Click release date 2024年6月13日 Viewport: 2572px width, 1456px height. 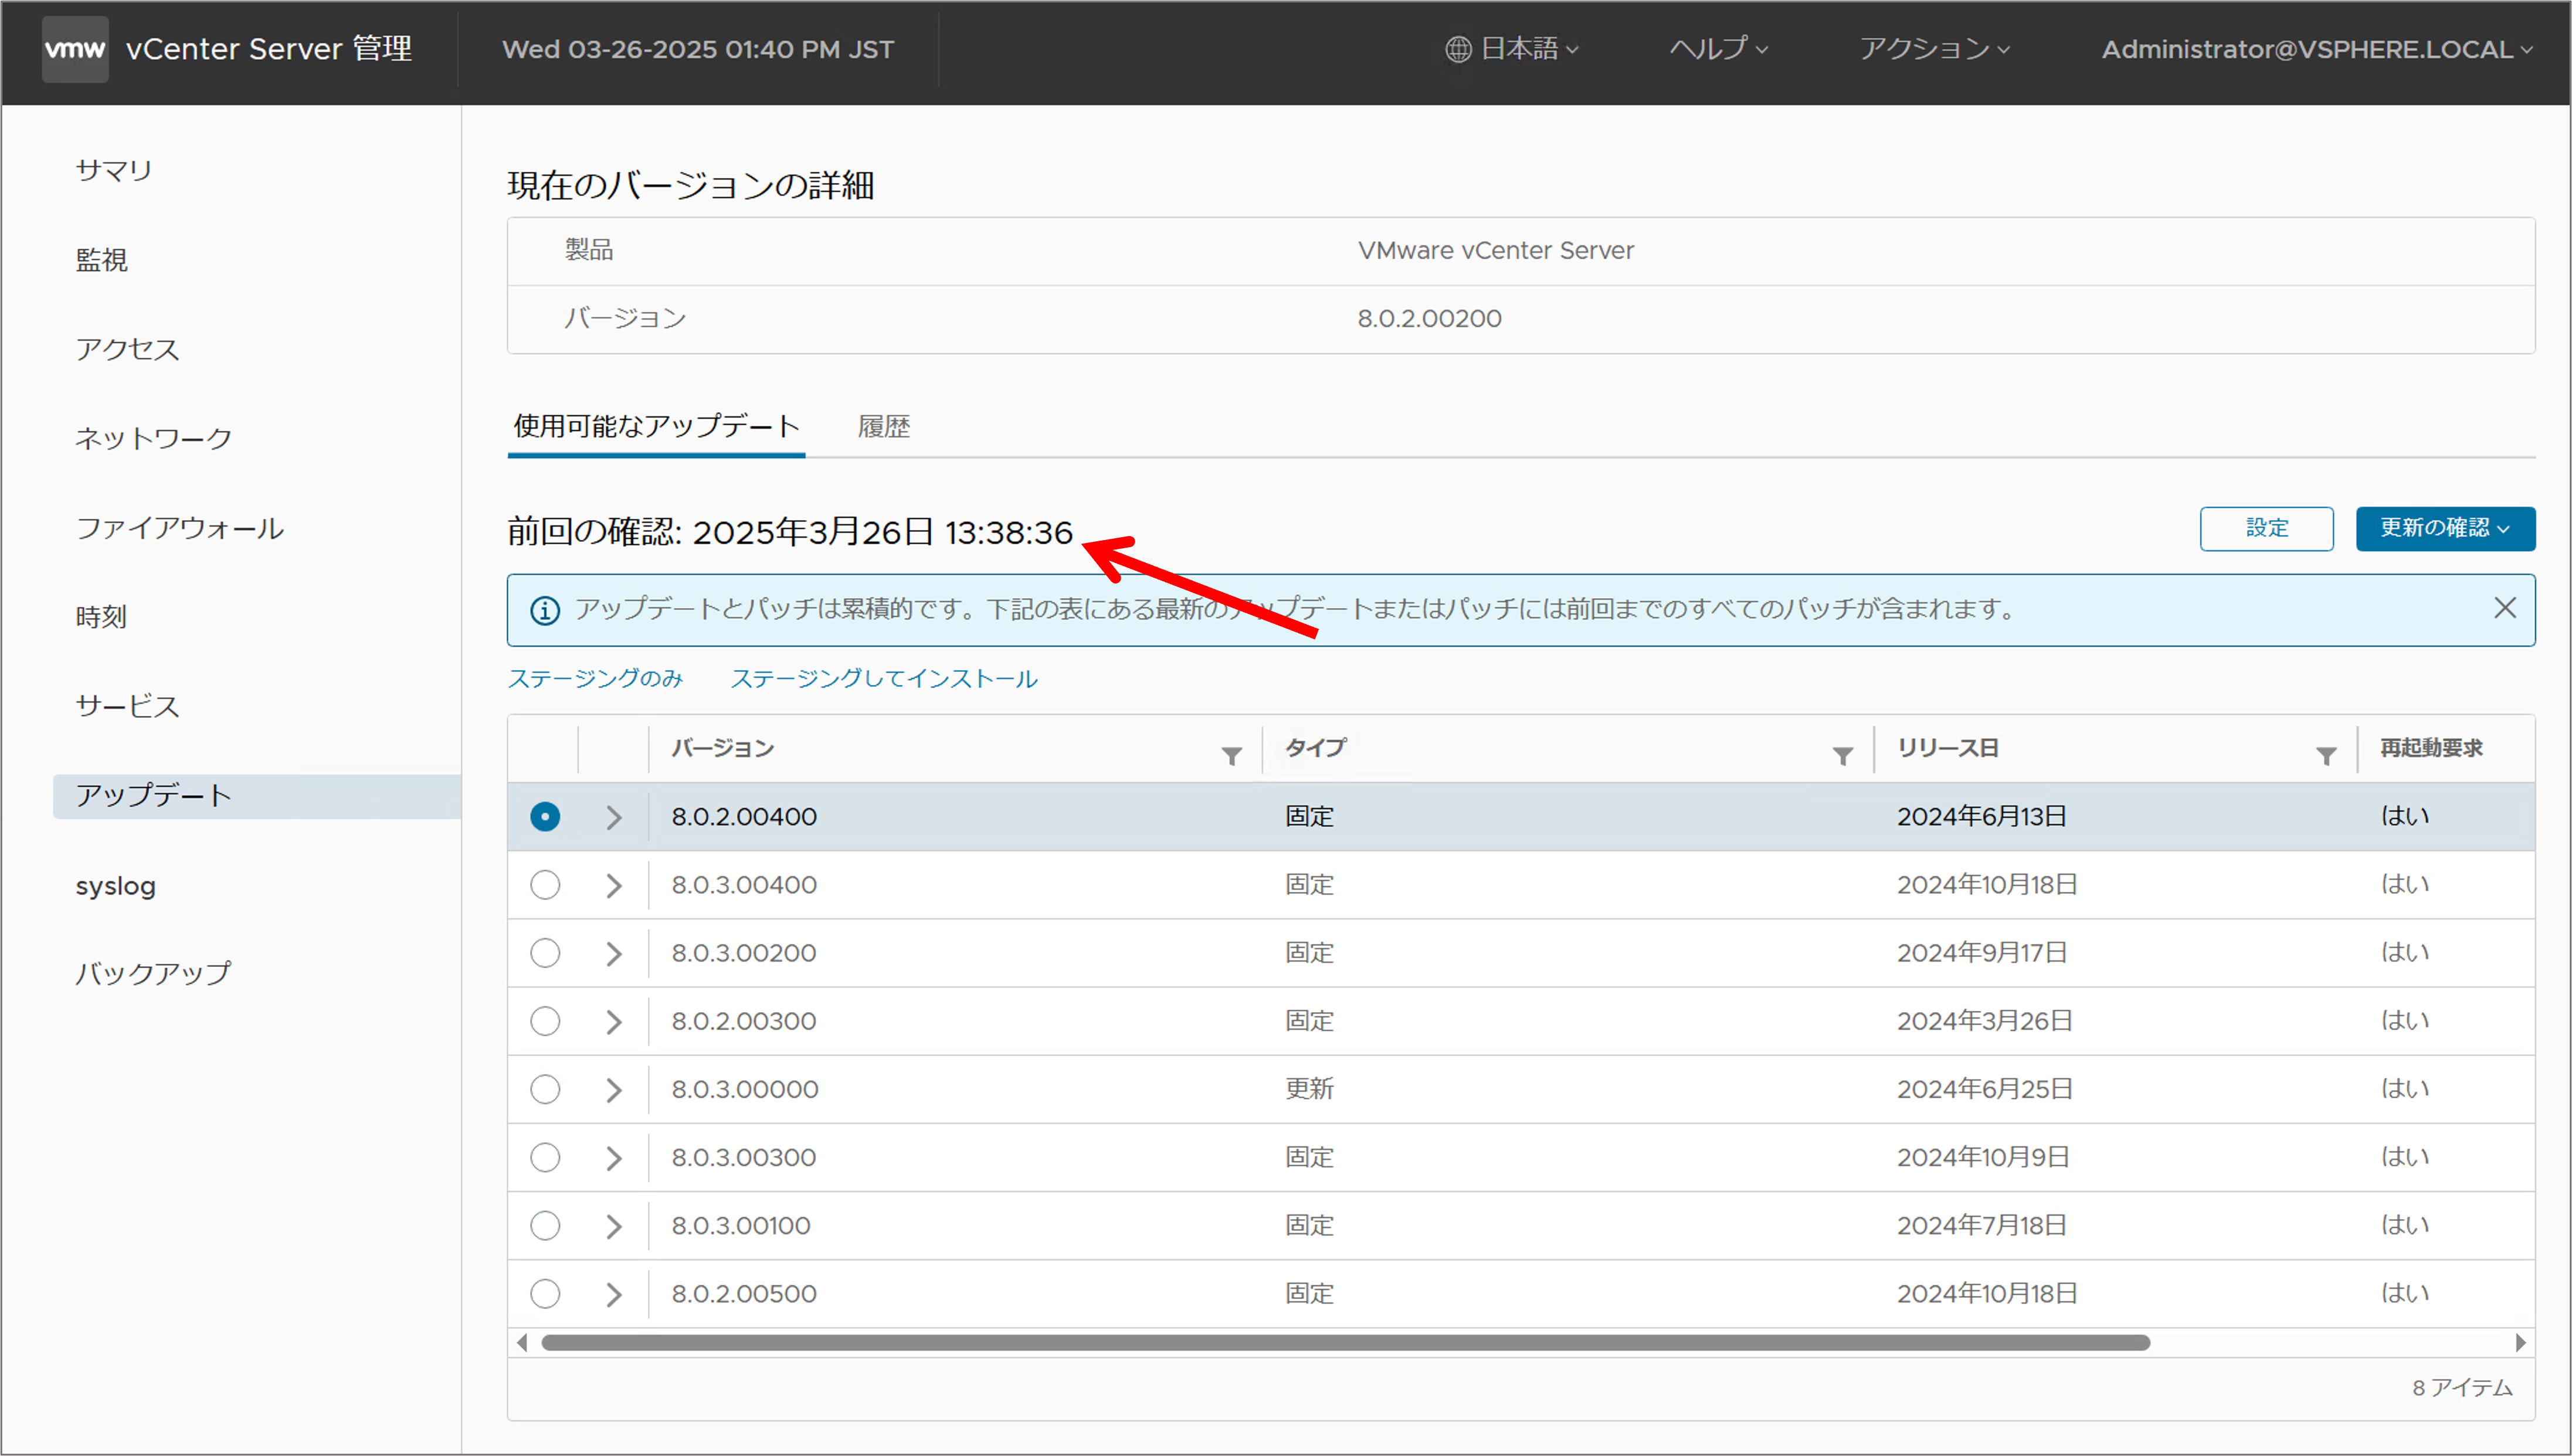[x=1981, y=817]
